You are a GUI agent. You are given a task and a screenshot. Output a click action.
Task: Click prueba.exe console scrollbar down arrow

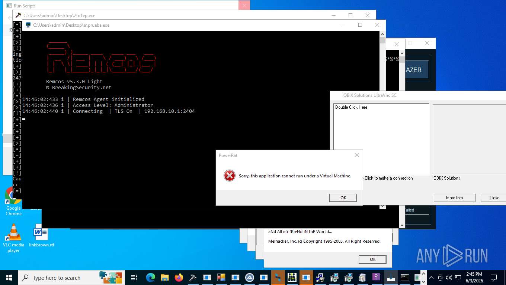pyautogui.click(x=382, y=205)
